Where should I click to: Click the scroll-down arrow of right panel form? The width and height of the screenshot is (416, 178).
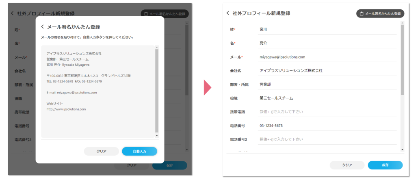point(402,150)
